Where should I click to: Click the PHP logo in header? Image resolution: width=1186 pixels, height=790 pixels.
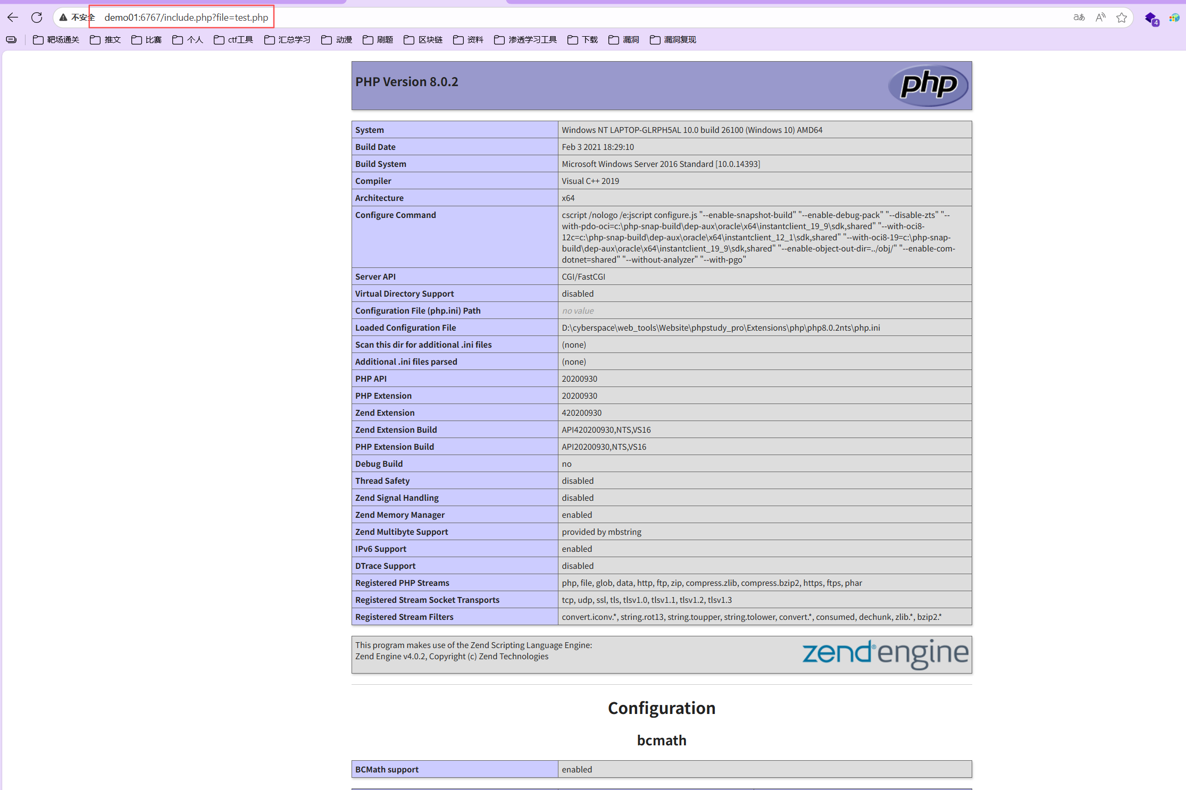pyautogui.click(x=928, y=85)
